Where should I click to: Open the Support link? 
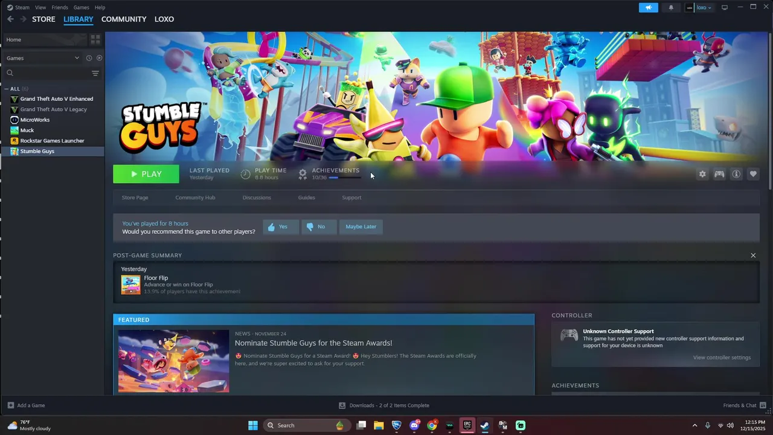click(351, 198)
